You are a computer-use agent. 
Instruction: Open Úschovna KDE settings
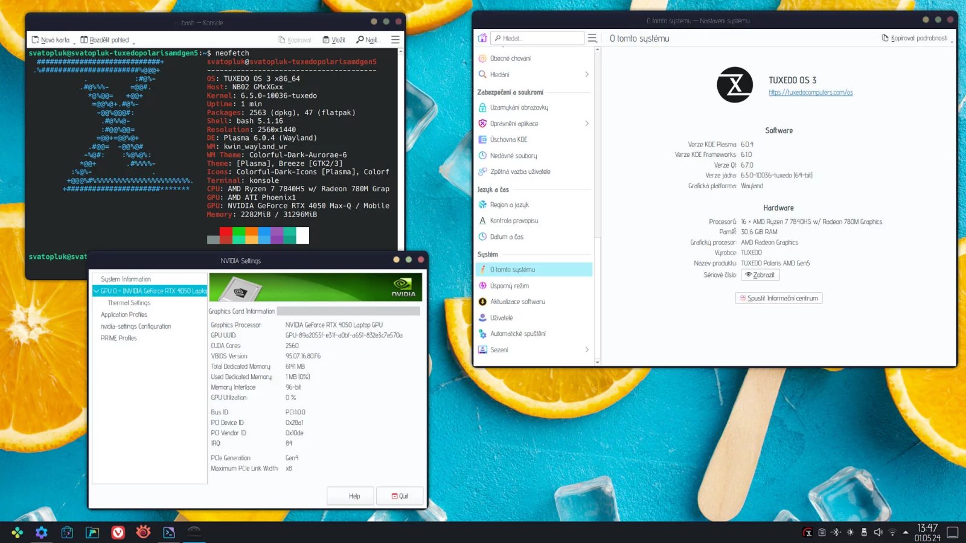click(534, 139)
